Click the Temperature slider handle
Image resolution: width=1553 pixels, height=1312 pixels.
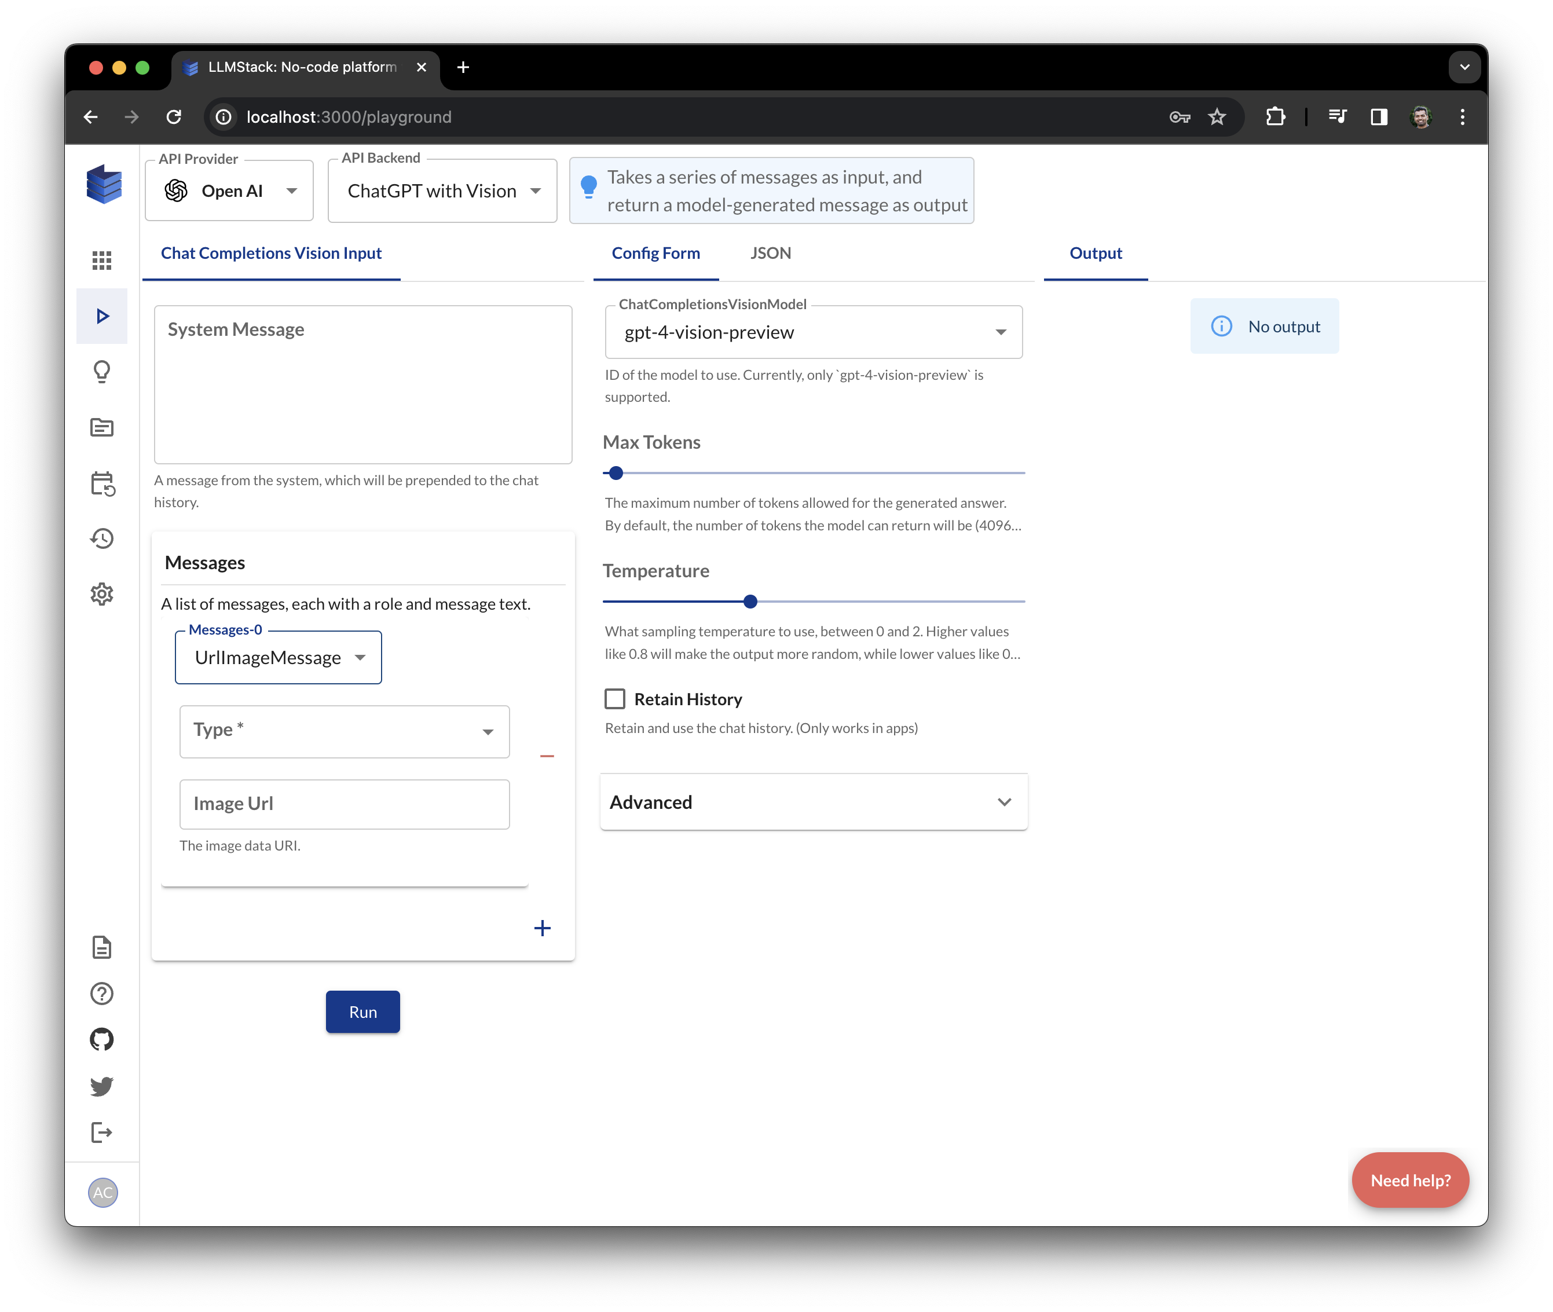point(750,601)
